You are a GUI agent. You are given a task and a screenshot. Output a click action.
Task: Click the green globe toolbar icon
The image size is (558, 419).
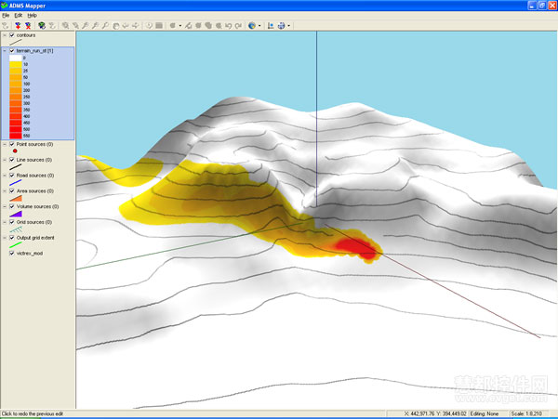[x=42, y=26]
